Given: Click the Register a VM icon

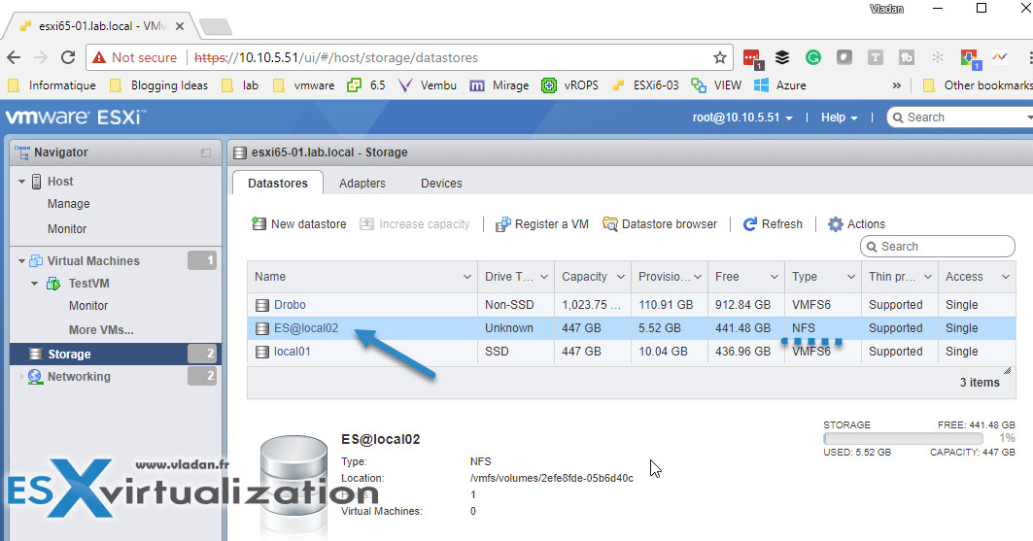Looking at the screenshot, I should click(503, 224).
